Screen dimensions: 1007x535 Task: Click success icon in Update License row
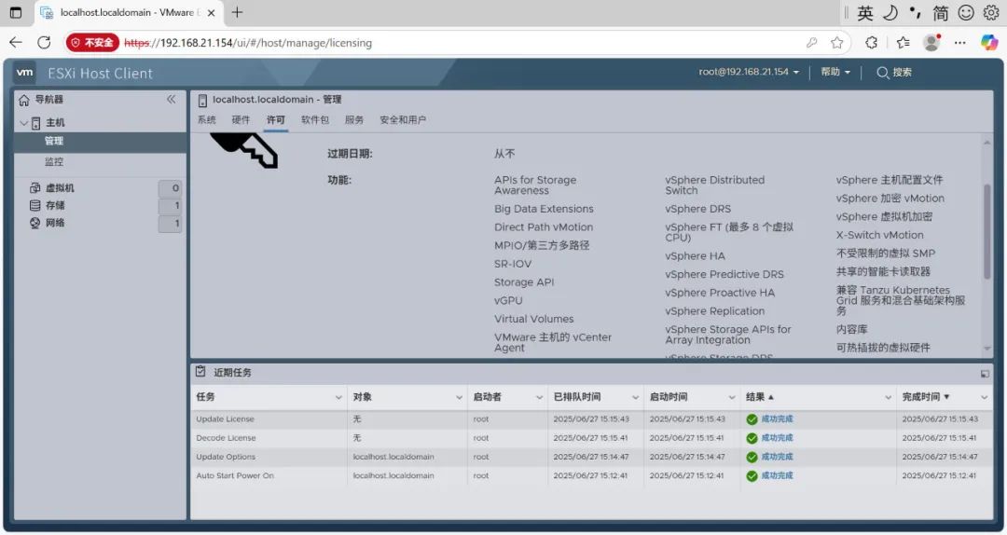(752, 419)
